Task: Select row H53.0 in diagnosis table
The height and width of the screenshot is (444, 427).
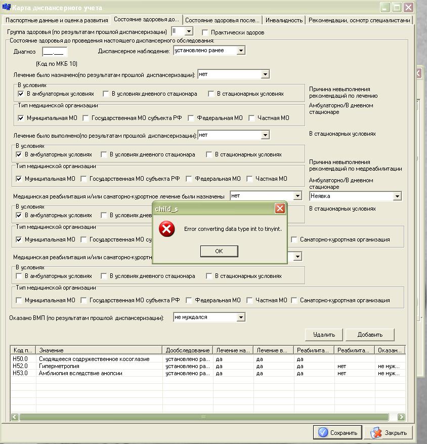Action: pos(208,373)
